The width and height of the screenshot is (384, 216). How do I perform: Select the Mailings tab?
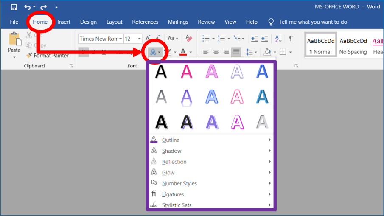(x=178, y=22)
